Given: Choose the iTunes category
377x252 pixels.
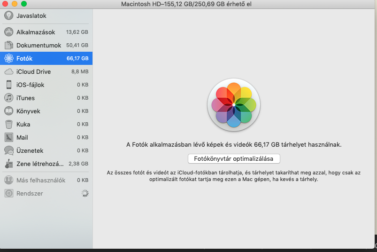Looking at the screenshot, I should 46,98.
